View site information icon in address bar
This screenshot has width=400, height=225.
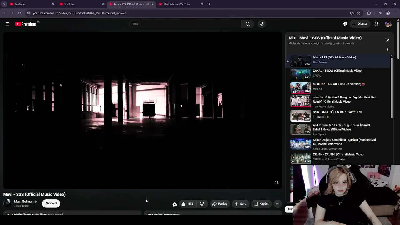28,13
